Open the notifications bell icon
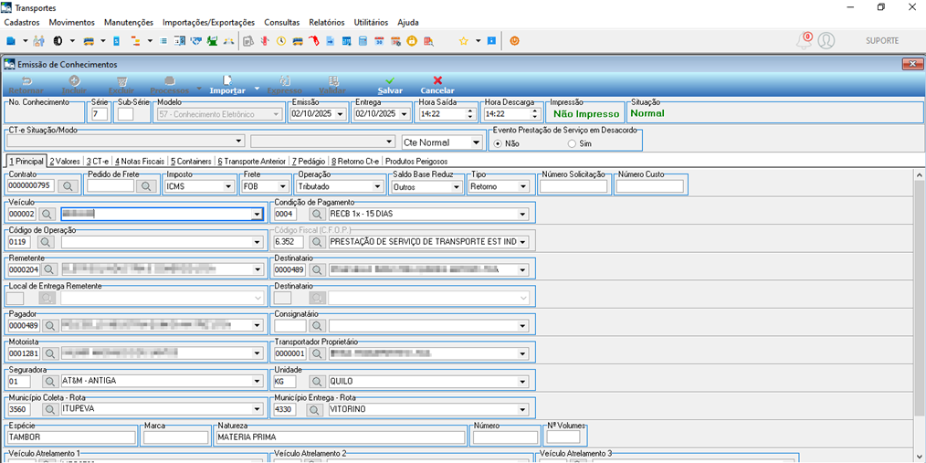 [x=804, y=40]
